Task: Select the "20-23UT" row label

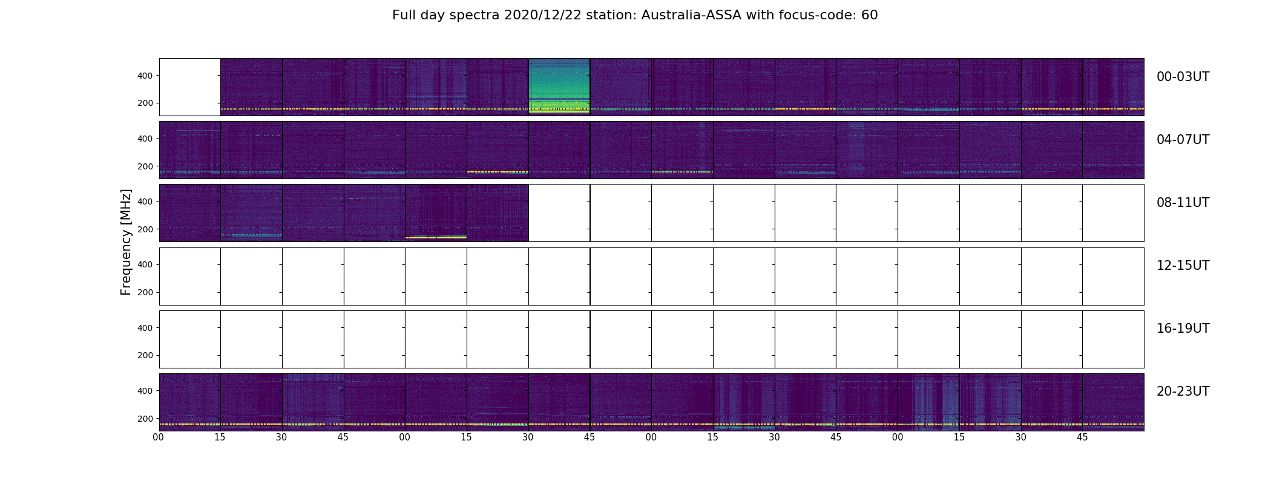Action: [x=1183, y=391]
